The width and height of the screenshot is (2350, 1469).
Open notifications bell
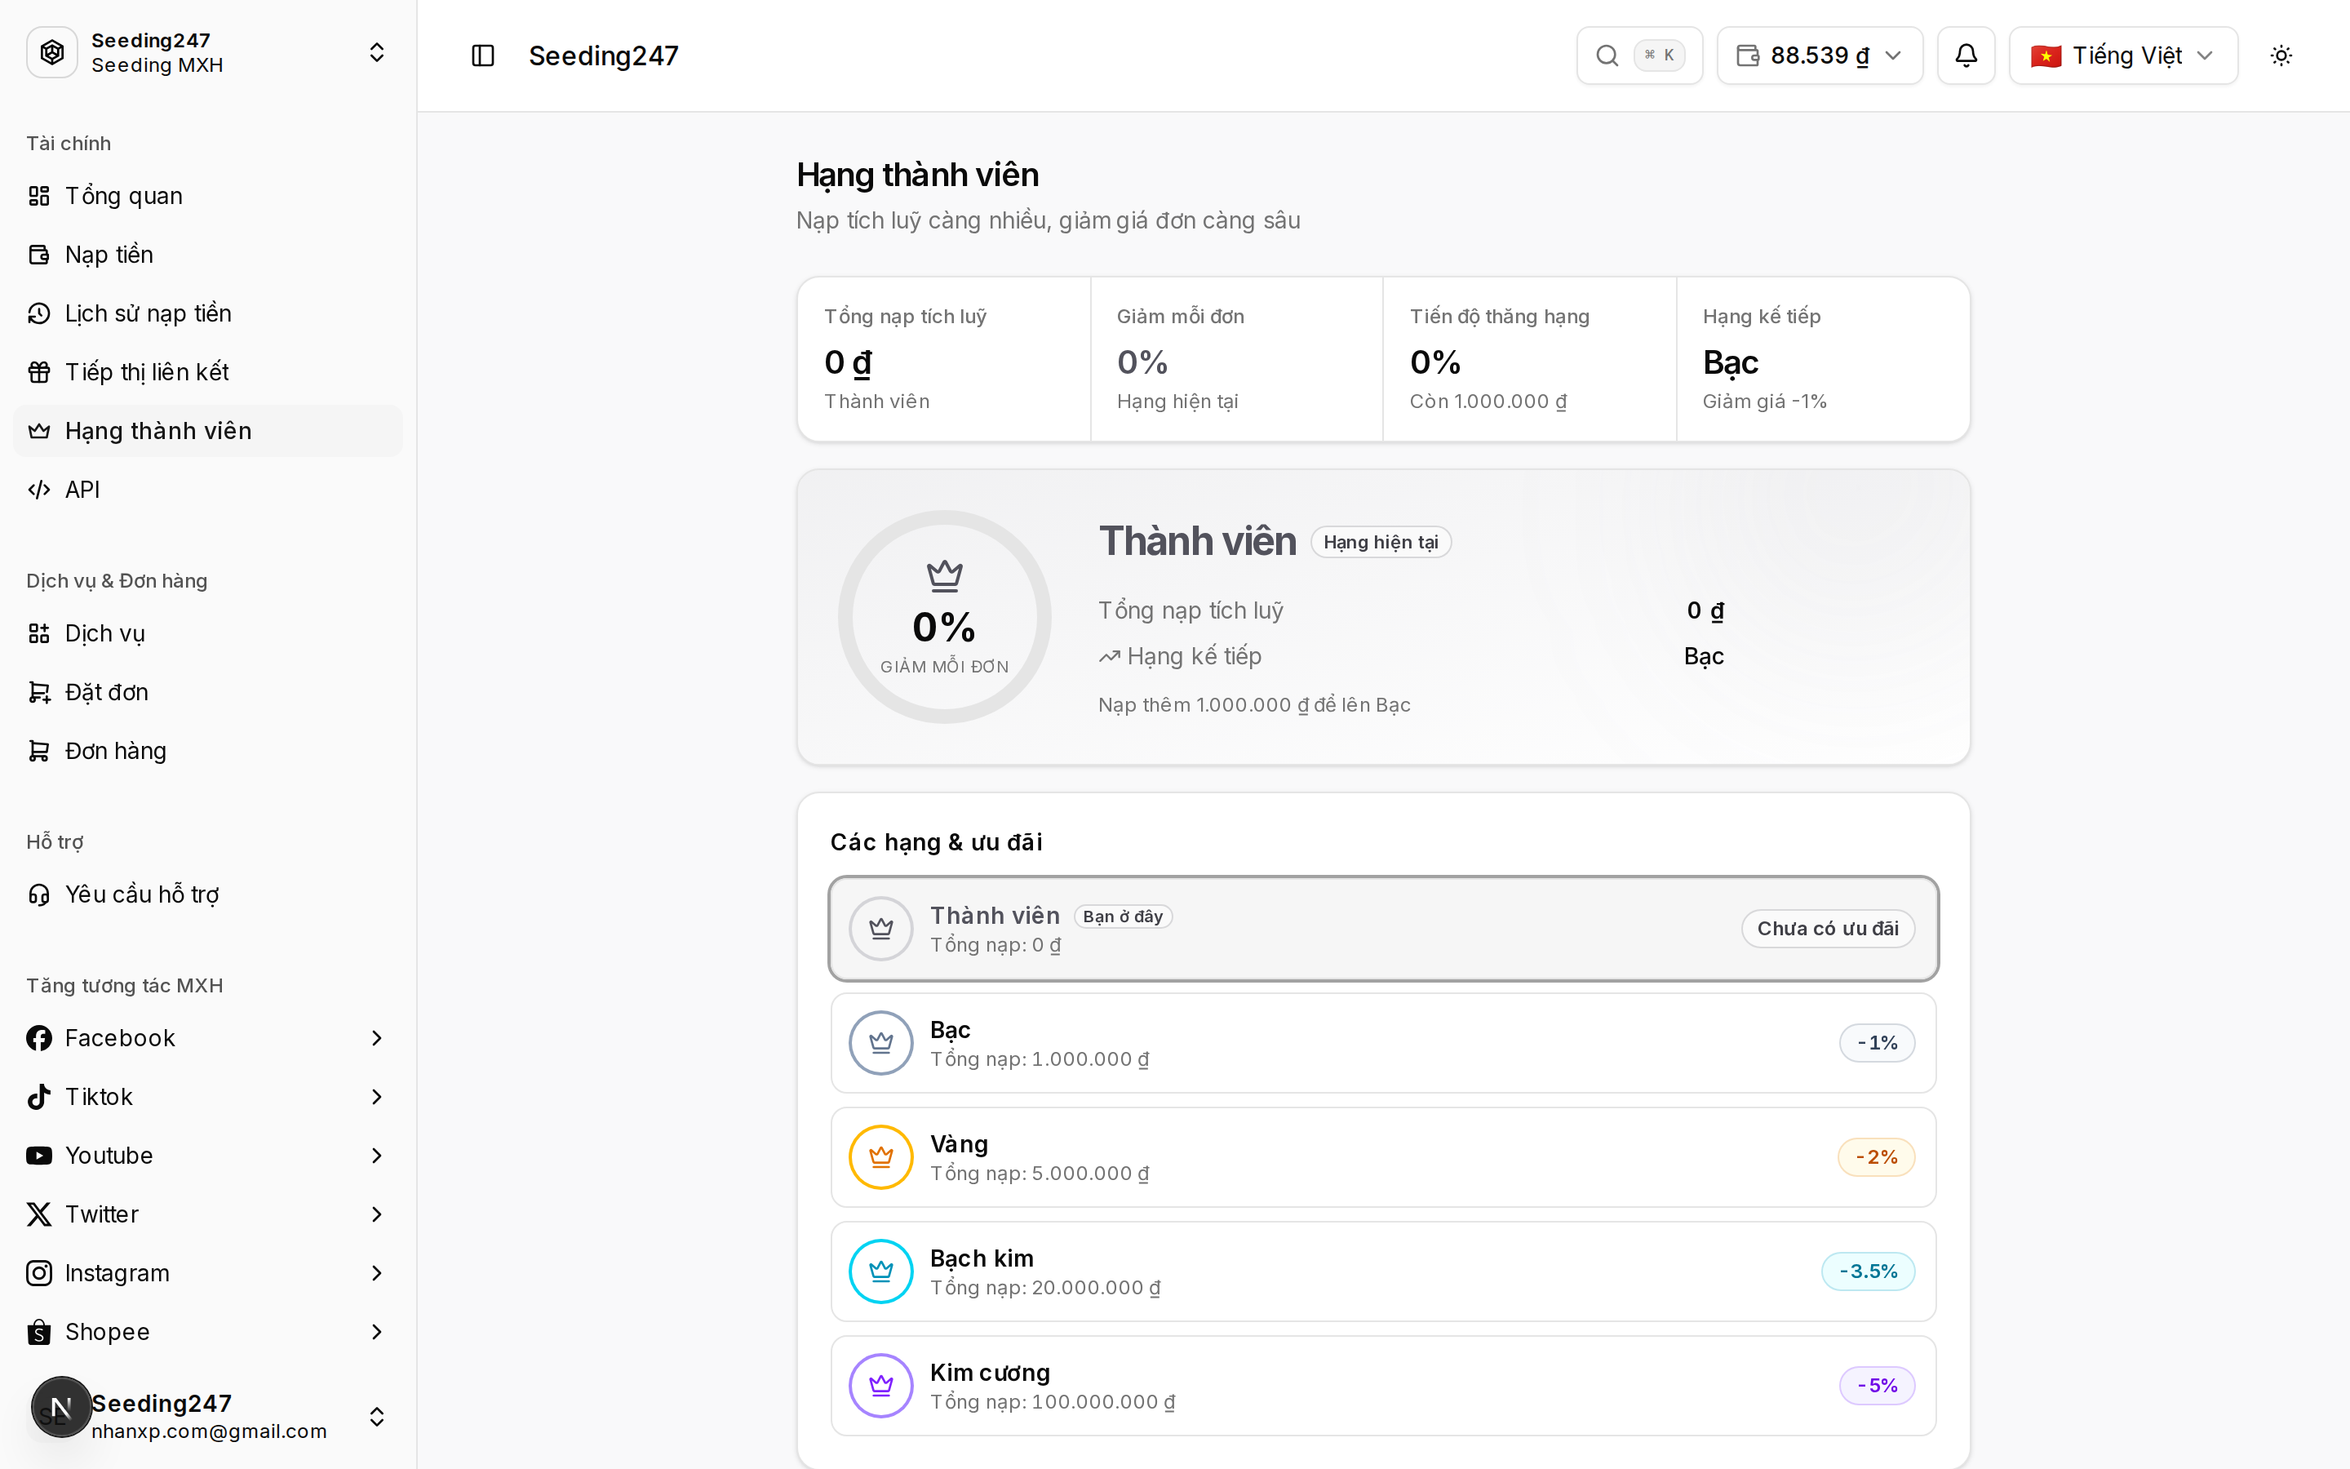1966,55
